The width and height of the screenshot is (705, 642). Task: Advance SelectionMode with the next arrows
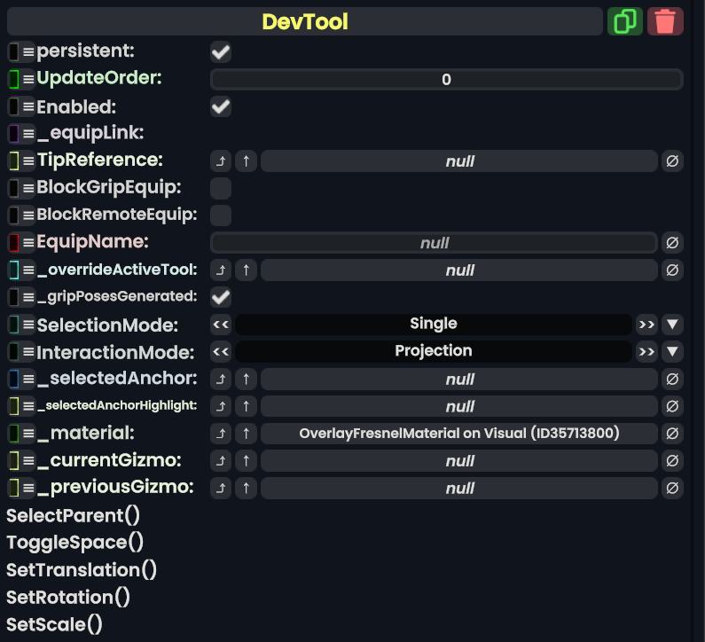pos(646,325)
